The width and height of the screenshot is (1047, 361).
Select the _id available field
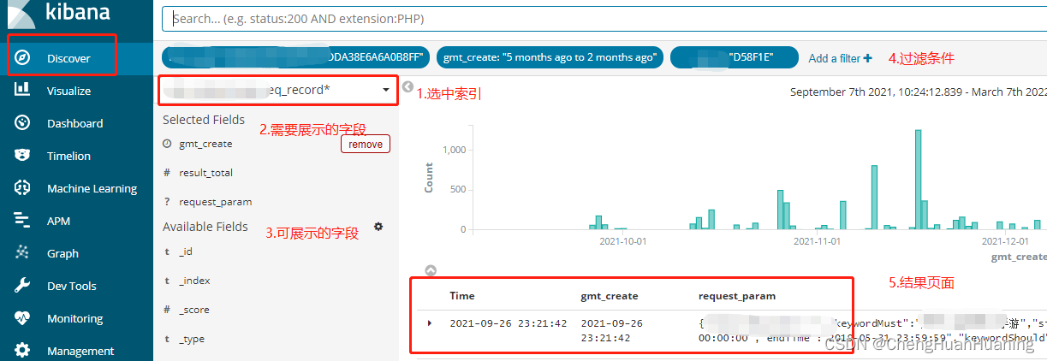pyautogui.click(x=186, y=252)
